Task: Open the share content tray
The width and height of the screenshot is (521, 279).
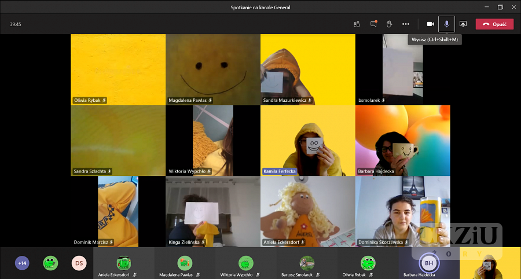Action: (463, 24)
